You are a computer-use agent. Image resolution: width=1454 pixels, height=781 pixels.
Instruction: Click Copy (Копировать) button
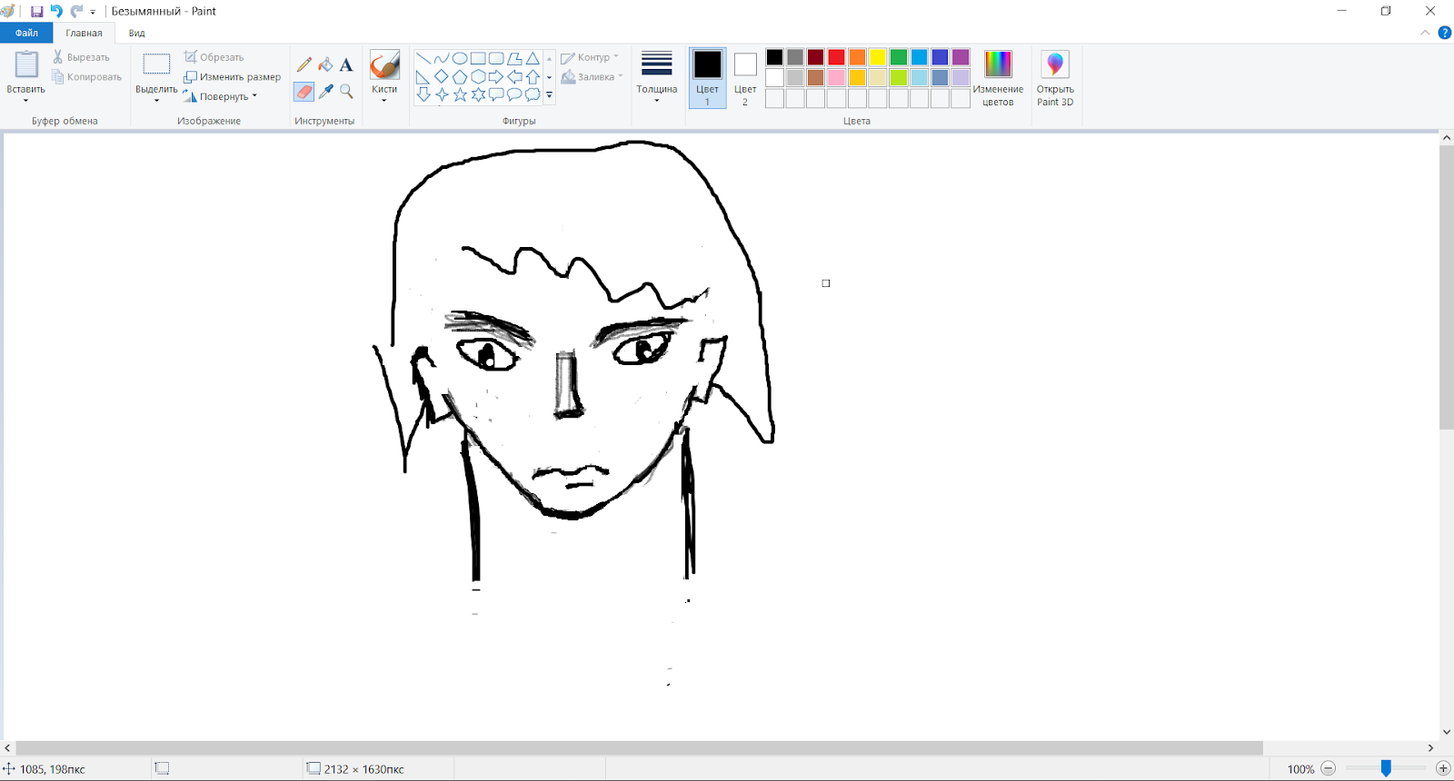point(87,77)
